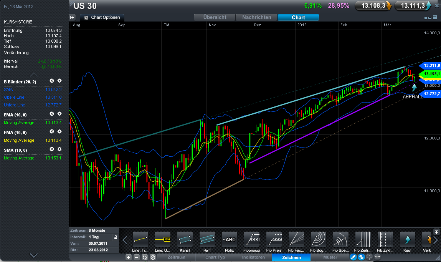Click the 12.772,7 lower band price label
This screenshot has width=441, height=262.
[430, 94]
